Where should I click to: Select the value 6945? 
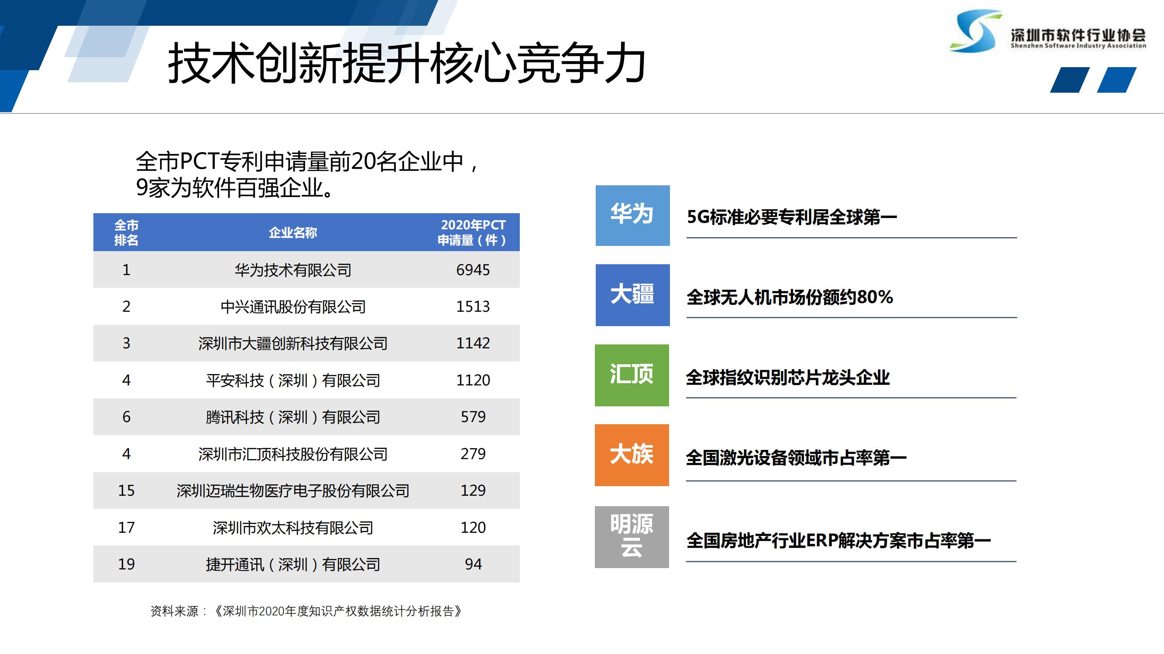(473, 270)
